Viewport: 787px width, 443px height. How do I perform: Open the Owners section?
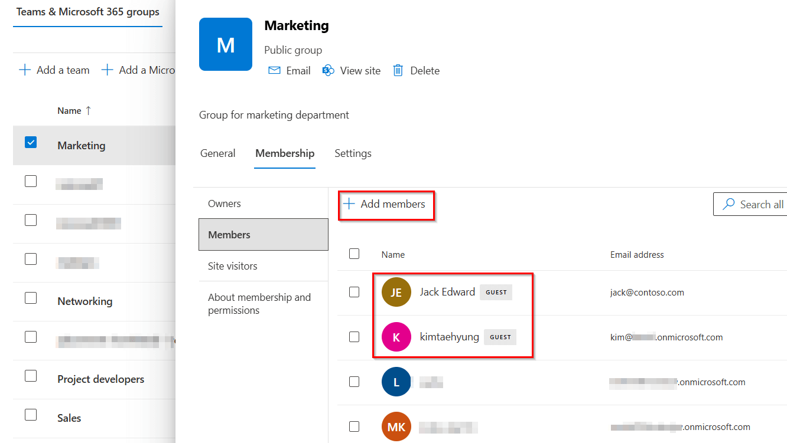(x=225, y=204)
